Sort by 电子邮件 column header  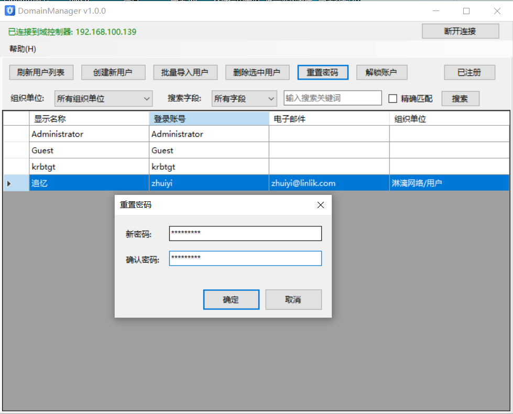[x=329, y=119]
